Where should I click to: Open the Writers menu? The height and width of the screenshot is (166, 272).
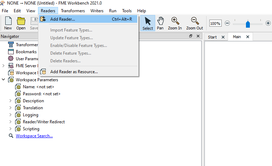click(x=97, y=11)
